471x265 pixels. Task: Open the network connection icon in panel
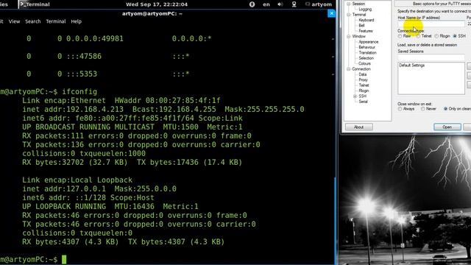294,4
